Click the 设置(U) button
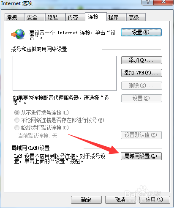174x208 pixels. tap(141, 32)
